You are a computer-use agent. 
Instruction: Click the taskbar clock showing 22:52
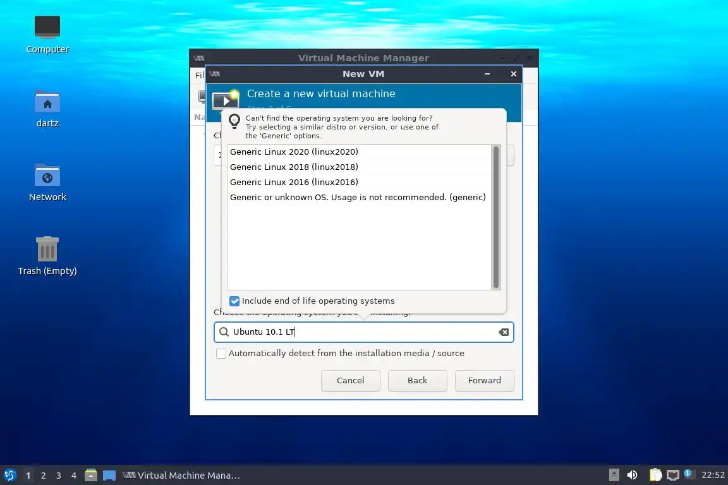click(713, 475)
